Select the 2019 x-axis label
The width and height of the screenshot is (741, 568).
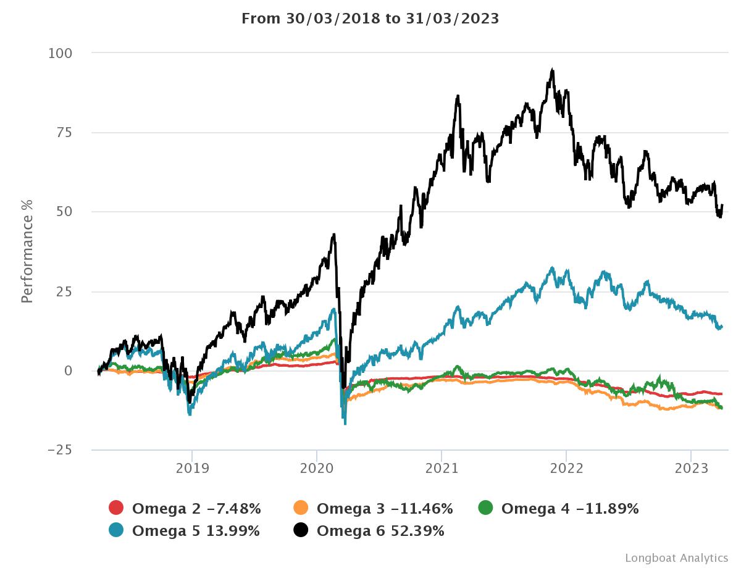coord(191,467)
